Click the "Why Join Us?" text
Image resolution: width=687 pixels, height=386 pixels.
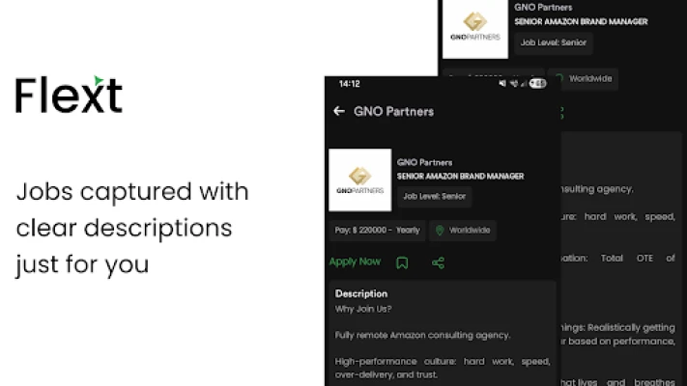point(365,309)
